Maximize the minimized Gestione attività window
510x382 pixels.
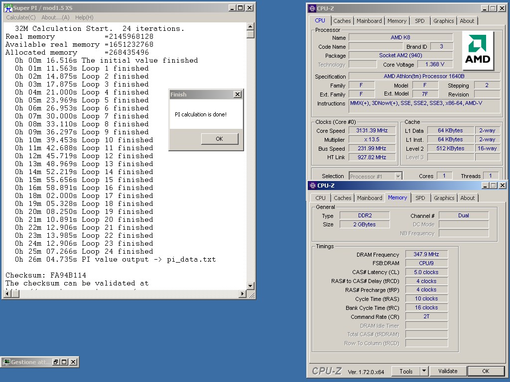(64, 362)
